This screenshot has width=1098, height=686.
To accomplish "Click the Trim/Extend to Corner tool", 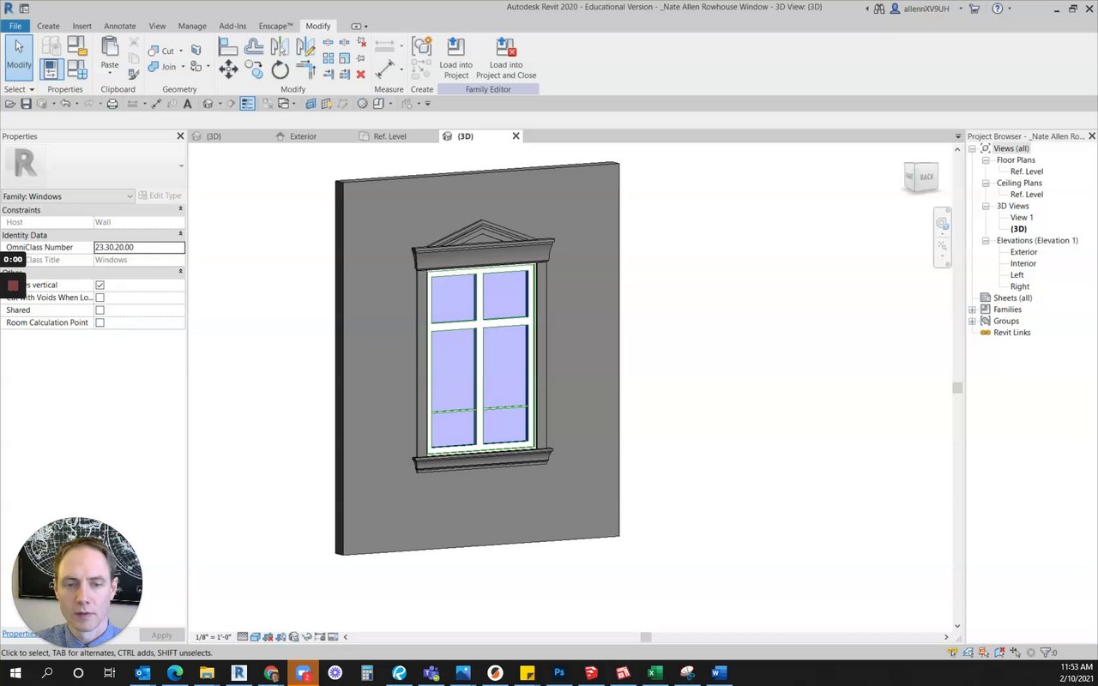I will click(x=305, y=70).
